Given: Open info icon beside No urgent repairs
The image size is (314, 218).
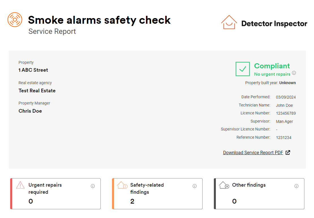Looking at the screenshot, I should point(294,73).
